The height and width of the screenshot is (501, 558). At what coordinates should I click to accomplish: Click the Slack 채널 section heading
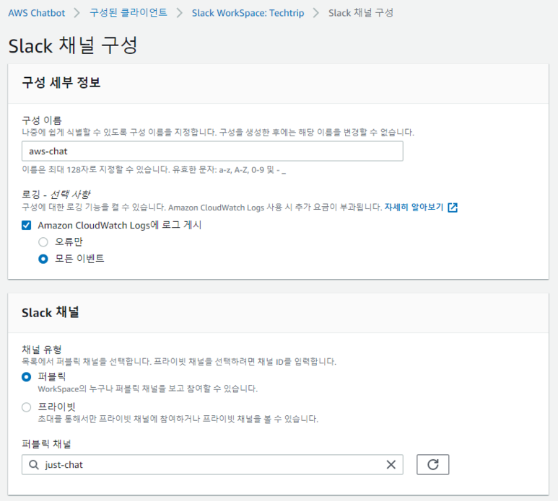[51, 312]
